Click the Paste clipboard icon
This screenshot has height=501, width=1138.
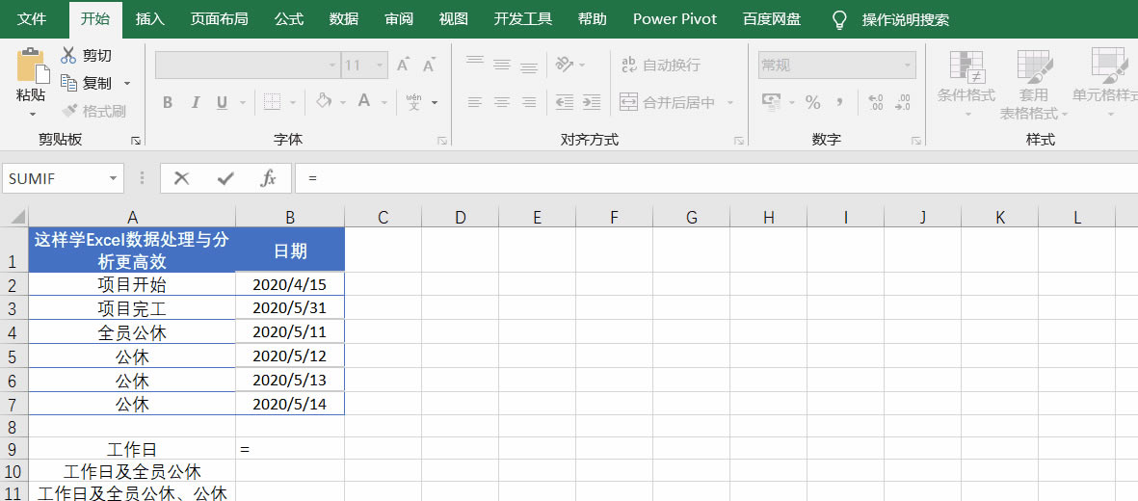pyautogui.click(x=31, y=66)
